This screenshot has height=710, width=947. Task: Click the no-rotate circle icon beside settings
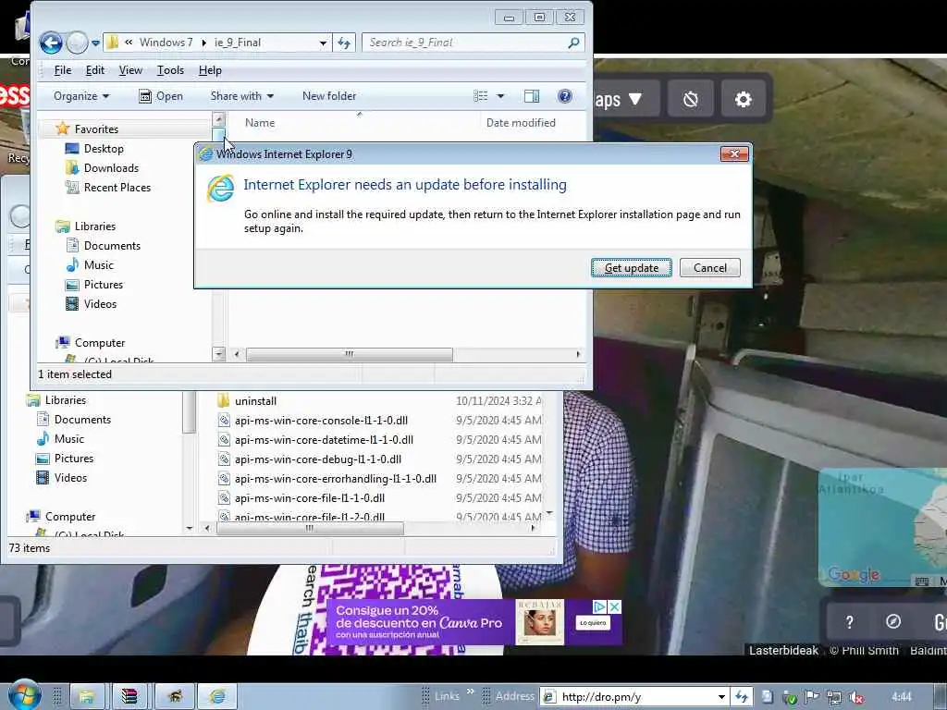[690, 99]
